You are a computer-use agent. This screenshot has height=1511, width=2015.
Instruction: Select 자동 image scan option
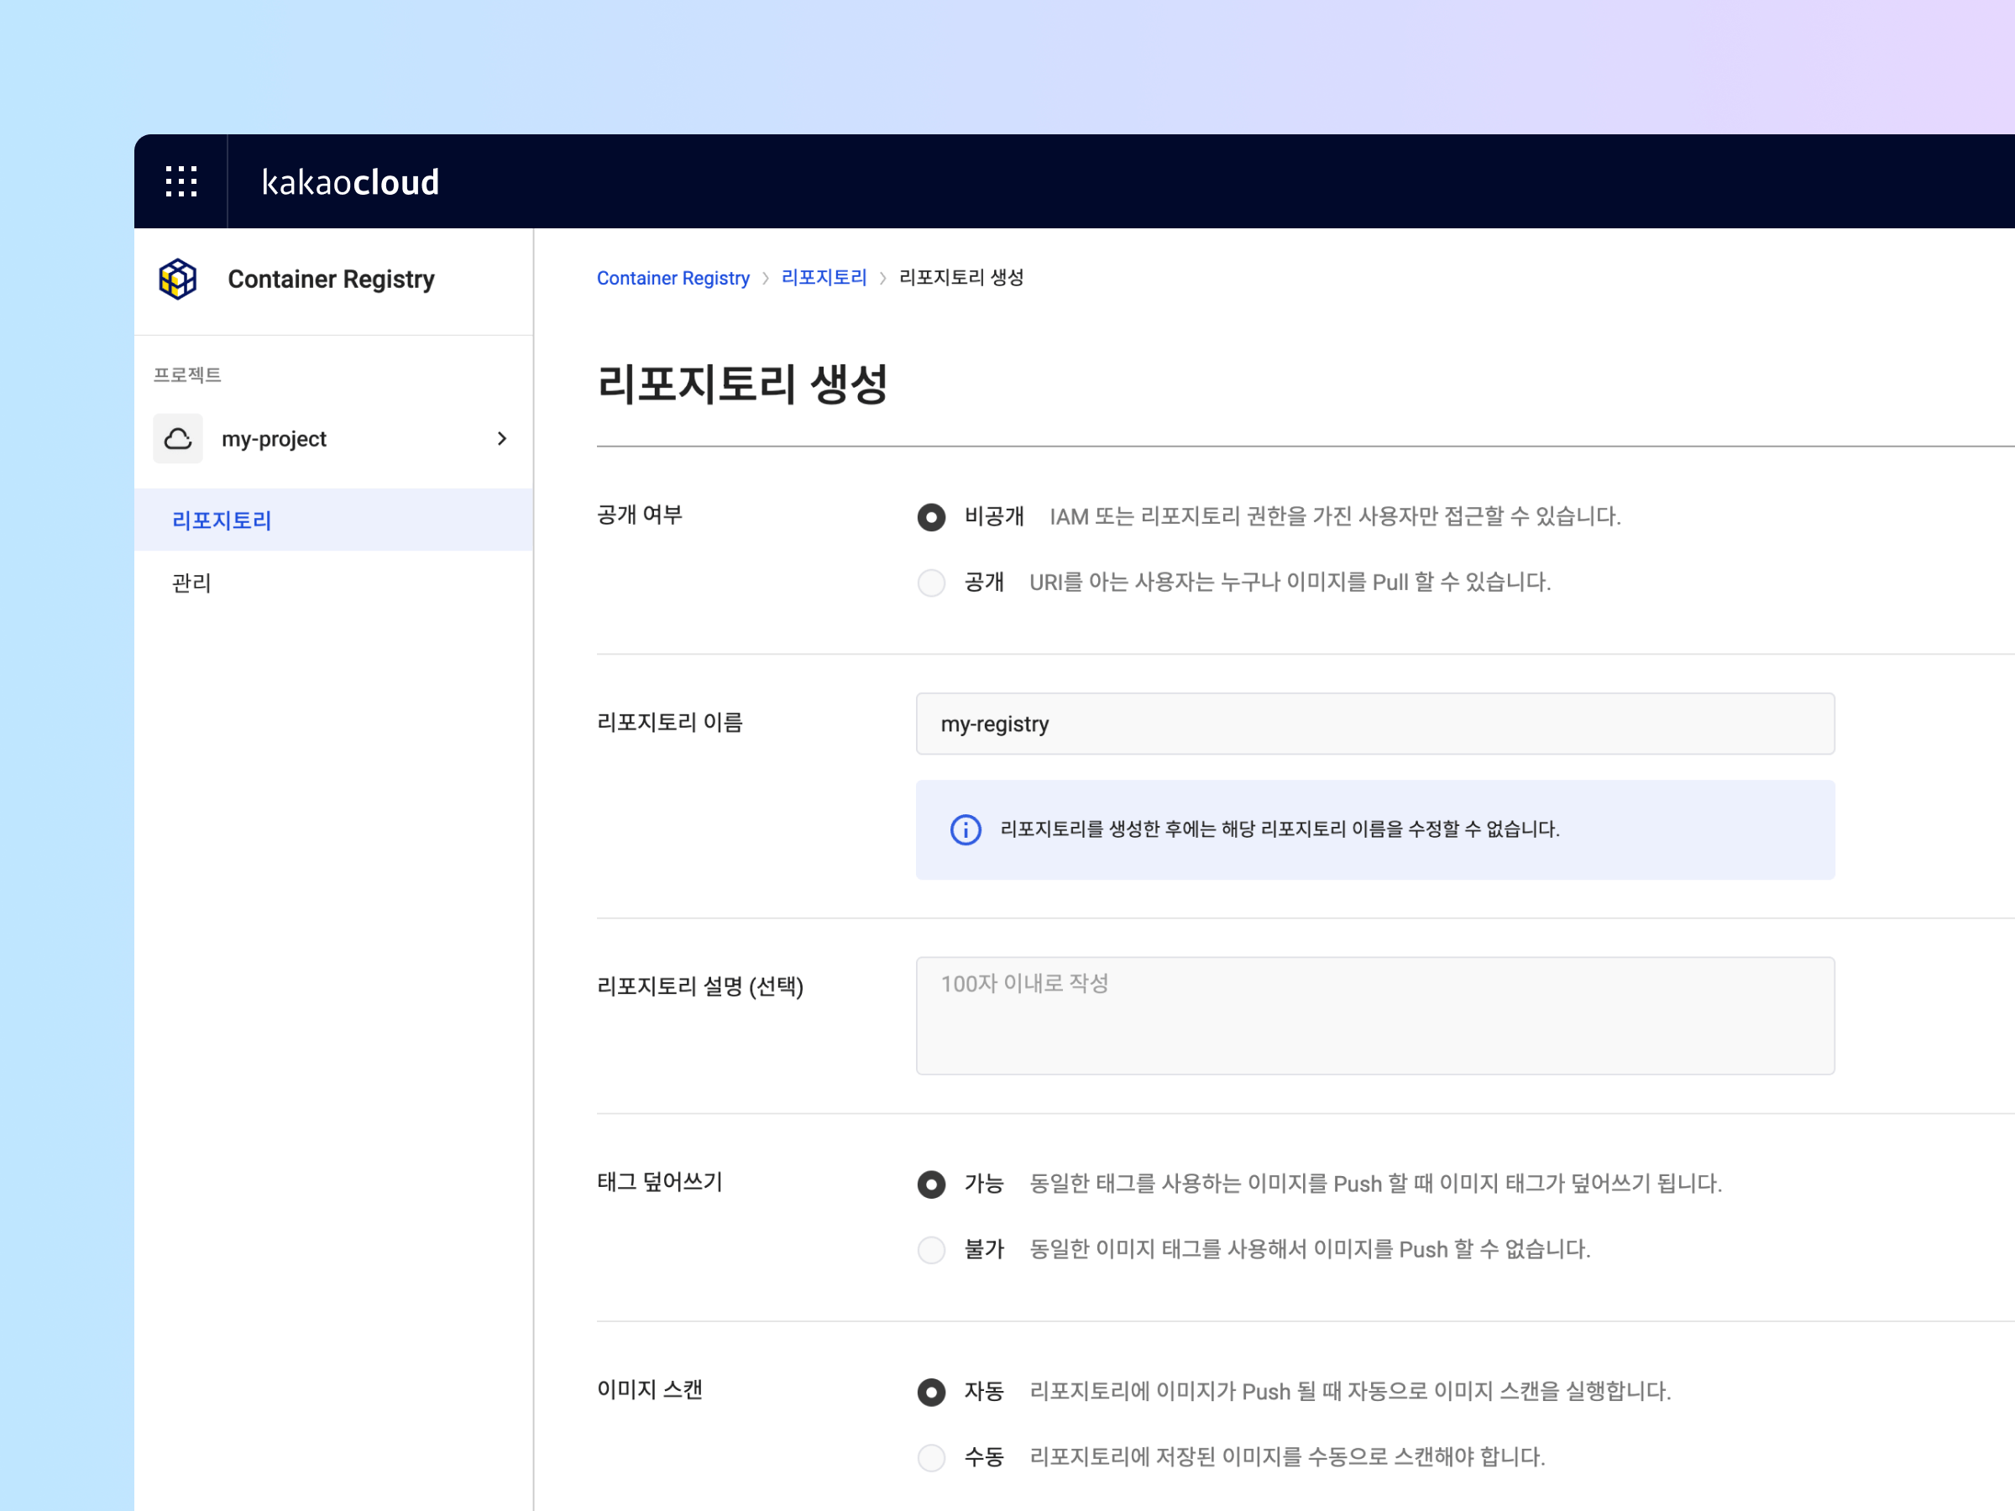point(931,1393)
